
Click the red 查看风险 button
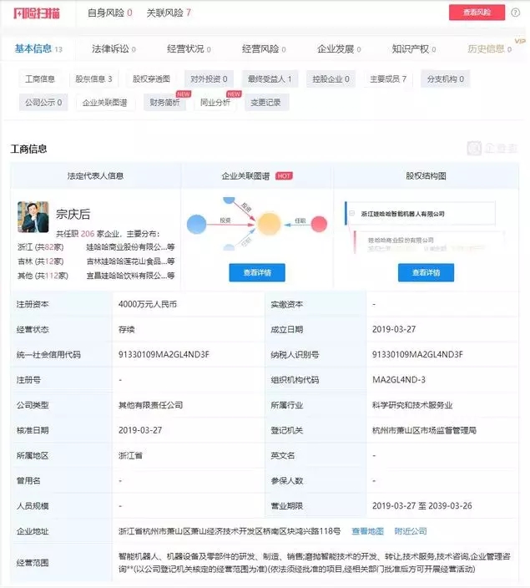pos(477,13)
